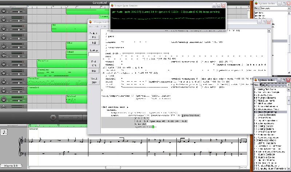Click the GarageBand horizontal scrollbar thumb
291x172 pixels.
point(113,167)
